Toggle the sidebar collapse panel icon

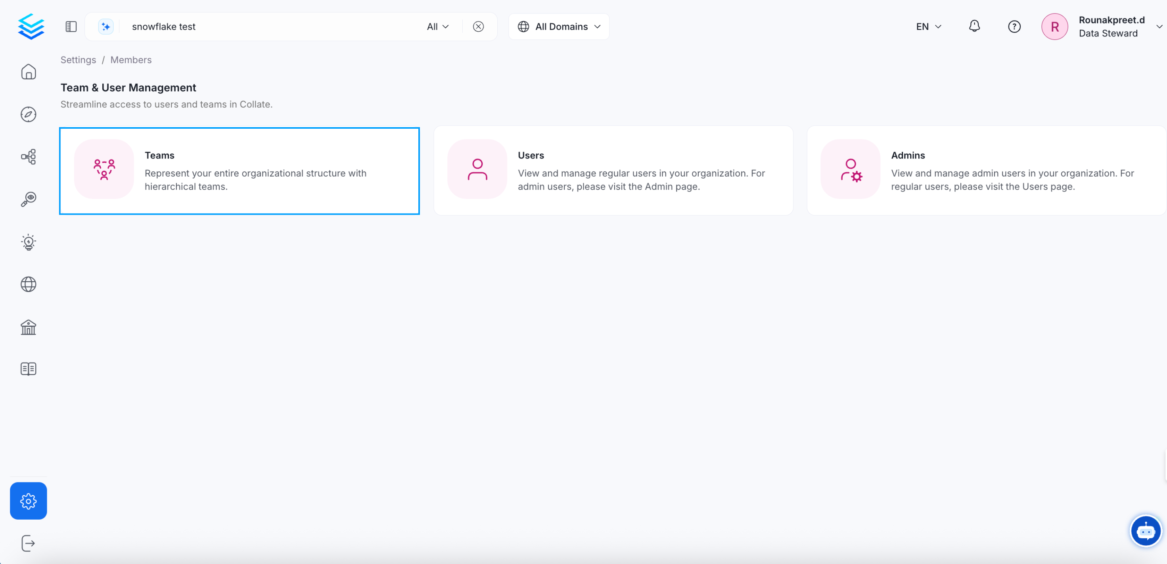(x=71, y=26)
